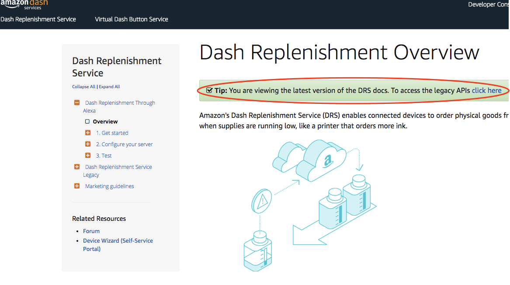Click the Amazon Dash Services logo

click(x=24, y=4)
